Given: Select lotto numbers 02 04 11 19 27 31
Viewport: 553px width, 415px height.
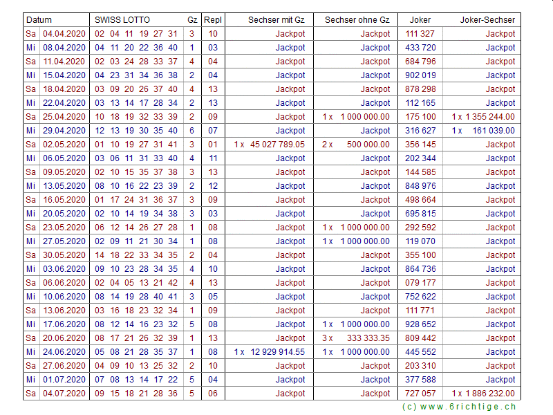Looking at the screenshot, I should [136, 34].
